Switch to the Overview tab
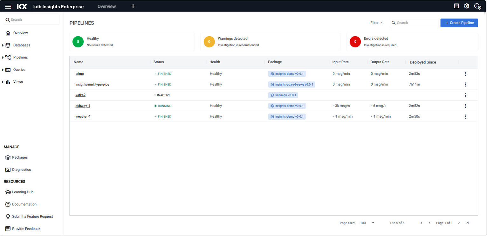The height and width of the screenshot is (236, 487). tap(106, 6)
